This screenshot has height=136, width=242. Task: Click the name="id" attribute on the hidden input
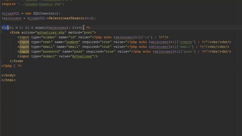(67, 37)
